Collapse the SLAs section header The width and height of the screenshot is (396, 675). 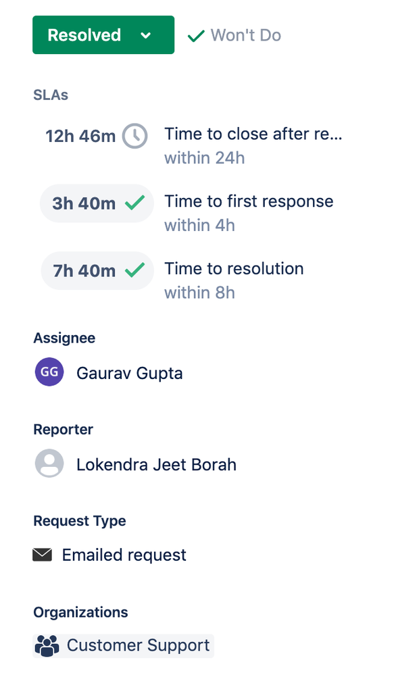(51, 95)
